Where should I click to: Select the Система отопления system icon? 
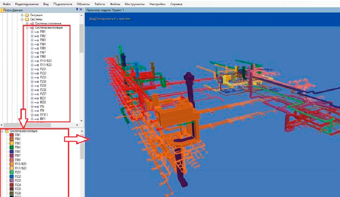[x=32, y=24]
